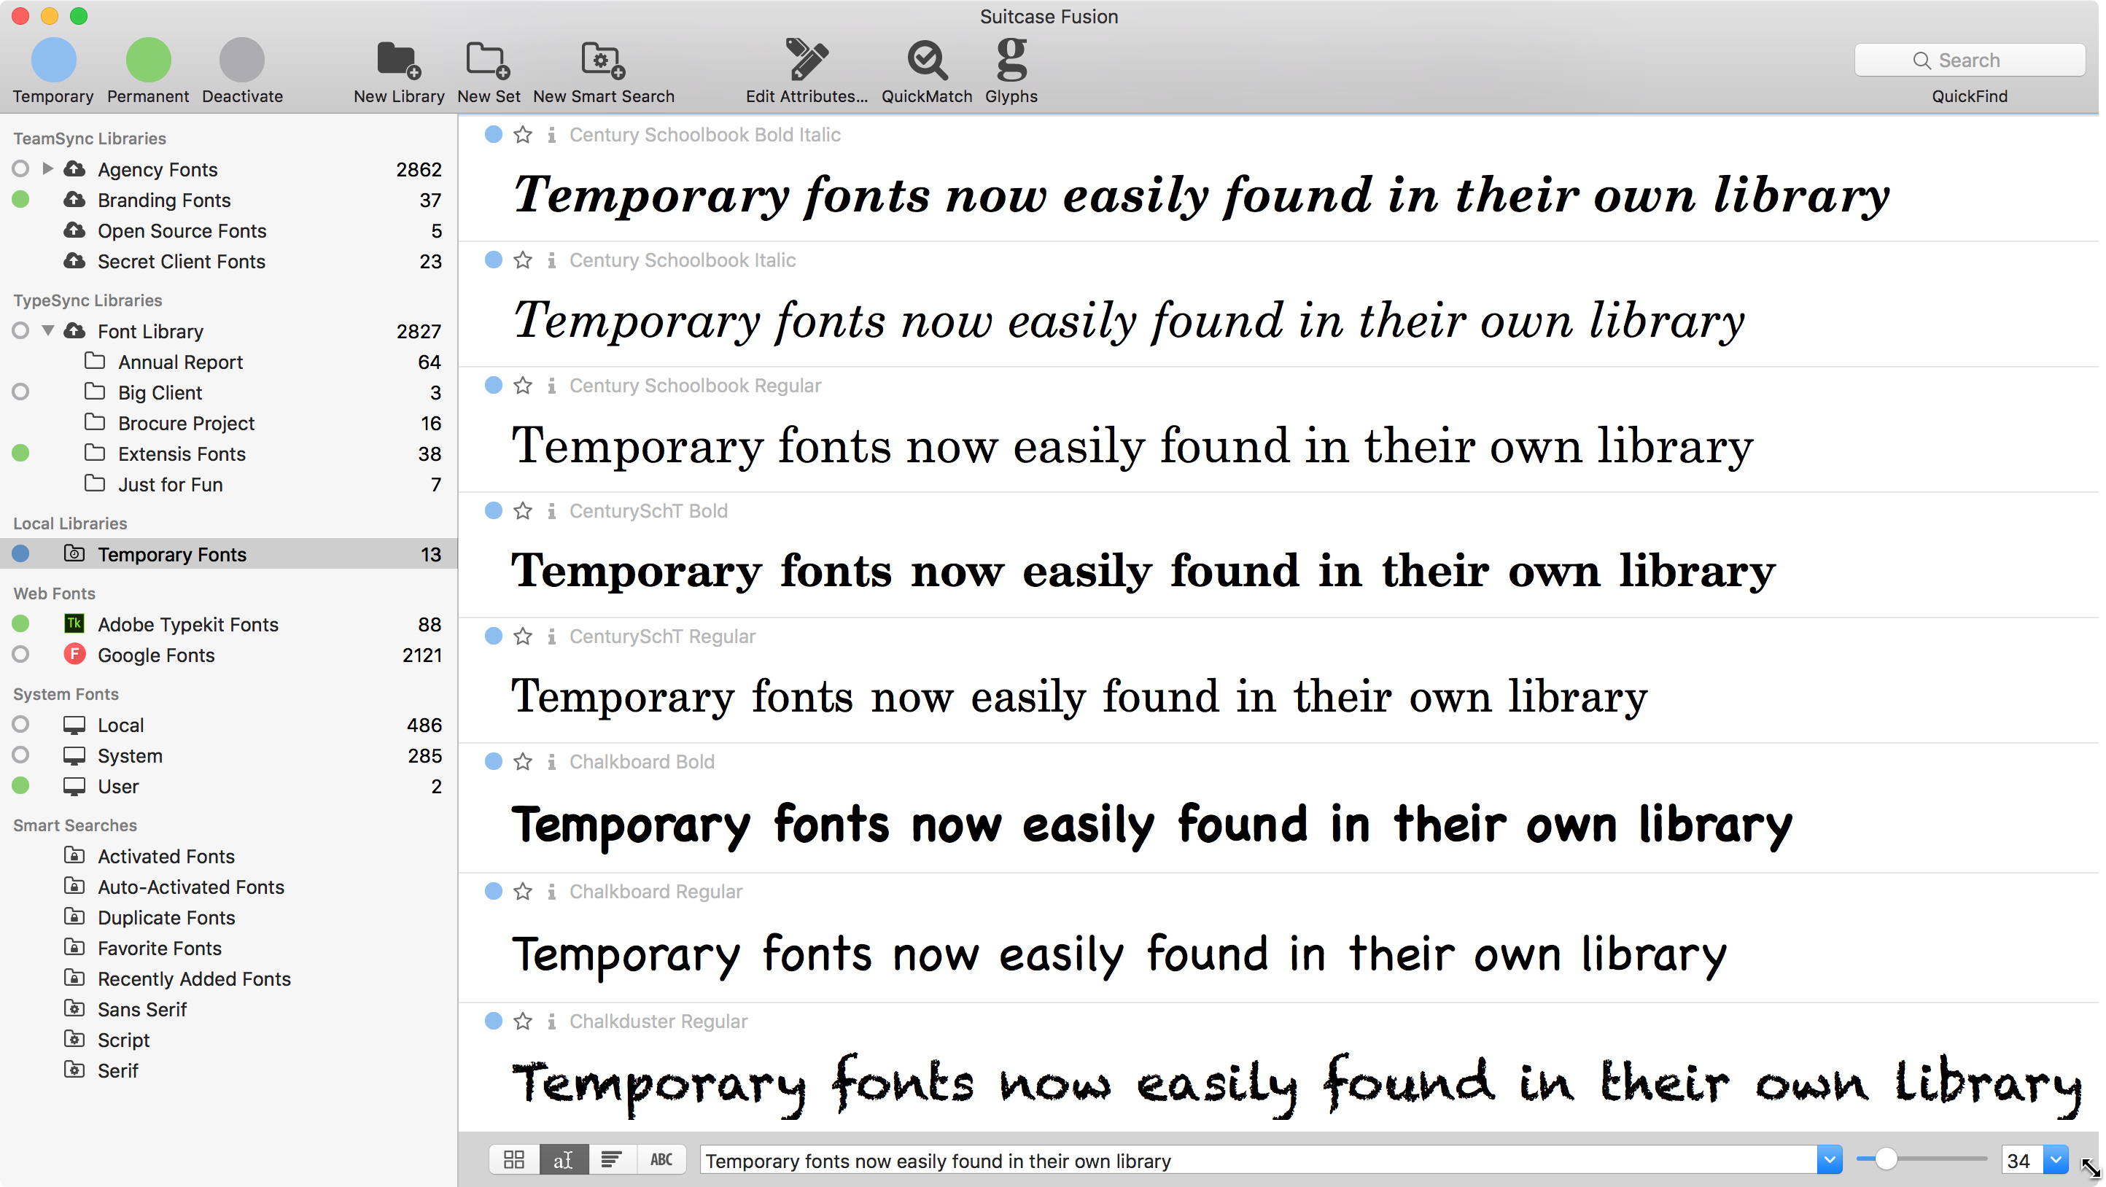Screen dimensions: 2106x1187
Task: Select the paragraph preview mode
Action: [x=612, y=1159]
